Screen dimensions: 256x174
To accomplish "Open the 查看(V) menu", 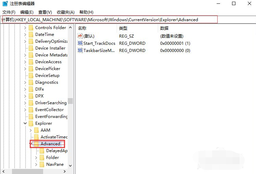I will click(x=45, y=12).
